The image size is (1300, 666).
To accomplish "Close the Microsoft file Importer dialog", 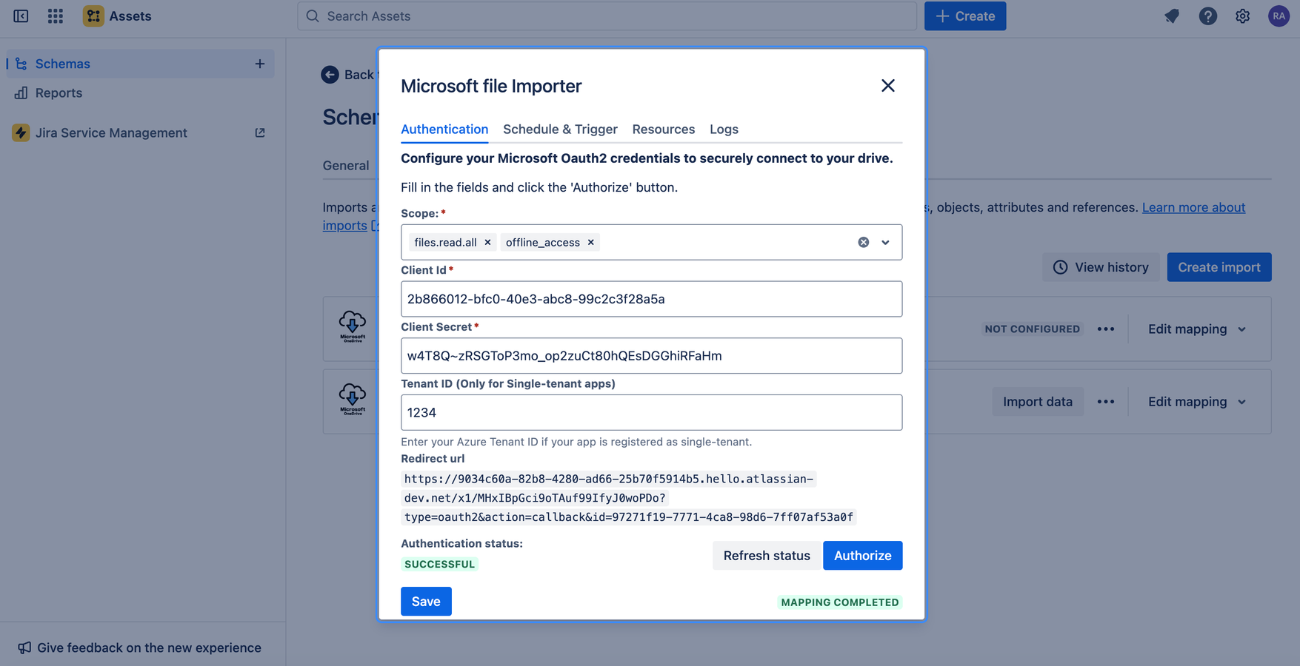I will (x=888, y=85).
